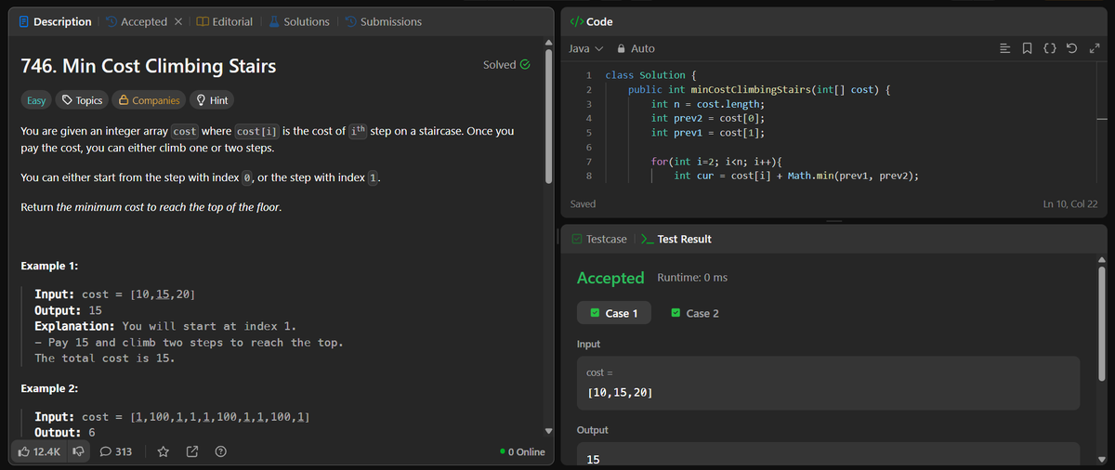Viewport: 1115px width, 470px height.
Task: Click the curly braces snippet icon
Action: click(1050, 48)
